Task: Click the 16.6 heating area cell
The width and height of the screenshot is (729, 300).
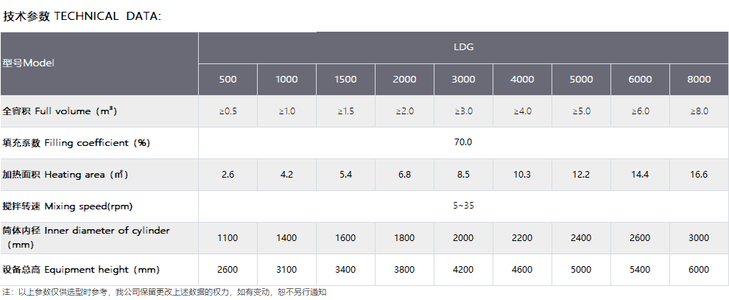Action: tap(699, 175)
